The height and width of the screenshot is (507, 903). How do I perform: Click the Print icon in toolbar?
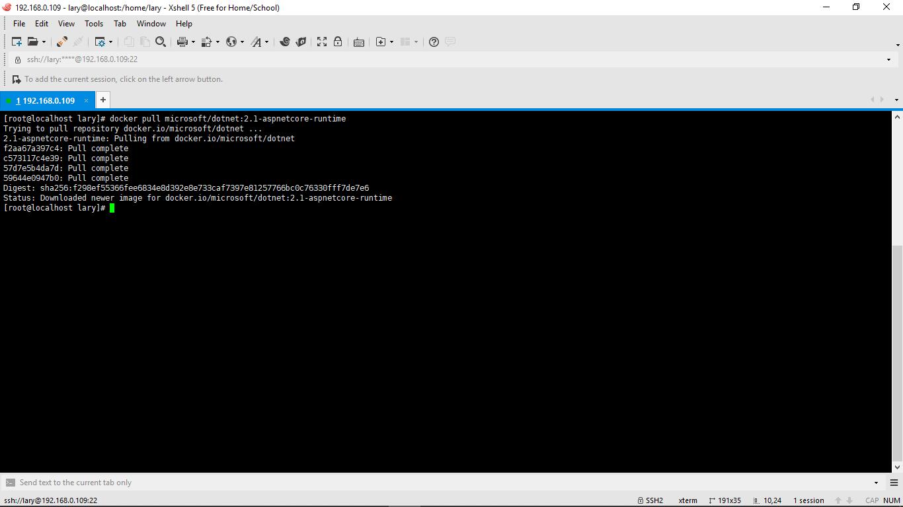[x=182, y=42]
